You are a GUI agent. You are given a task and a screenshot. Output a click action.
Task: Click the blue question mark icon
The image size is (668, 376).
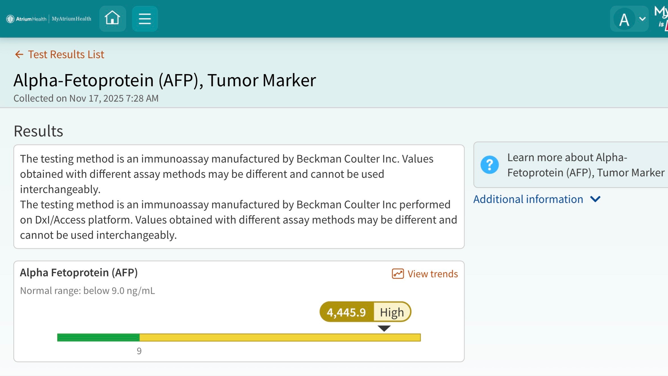click(x=489, y=165)
